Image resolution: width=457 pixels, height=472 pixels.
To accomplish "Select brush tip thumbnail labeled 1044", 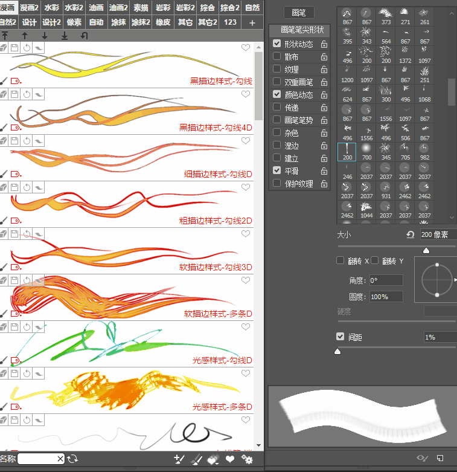I will click(366, 210).
